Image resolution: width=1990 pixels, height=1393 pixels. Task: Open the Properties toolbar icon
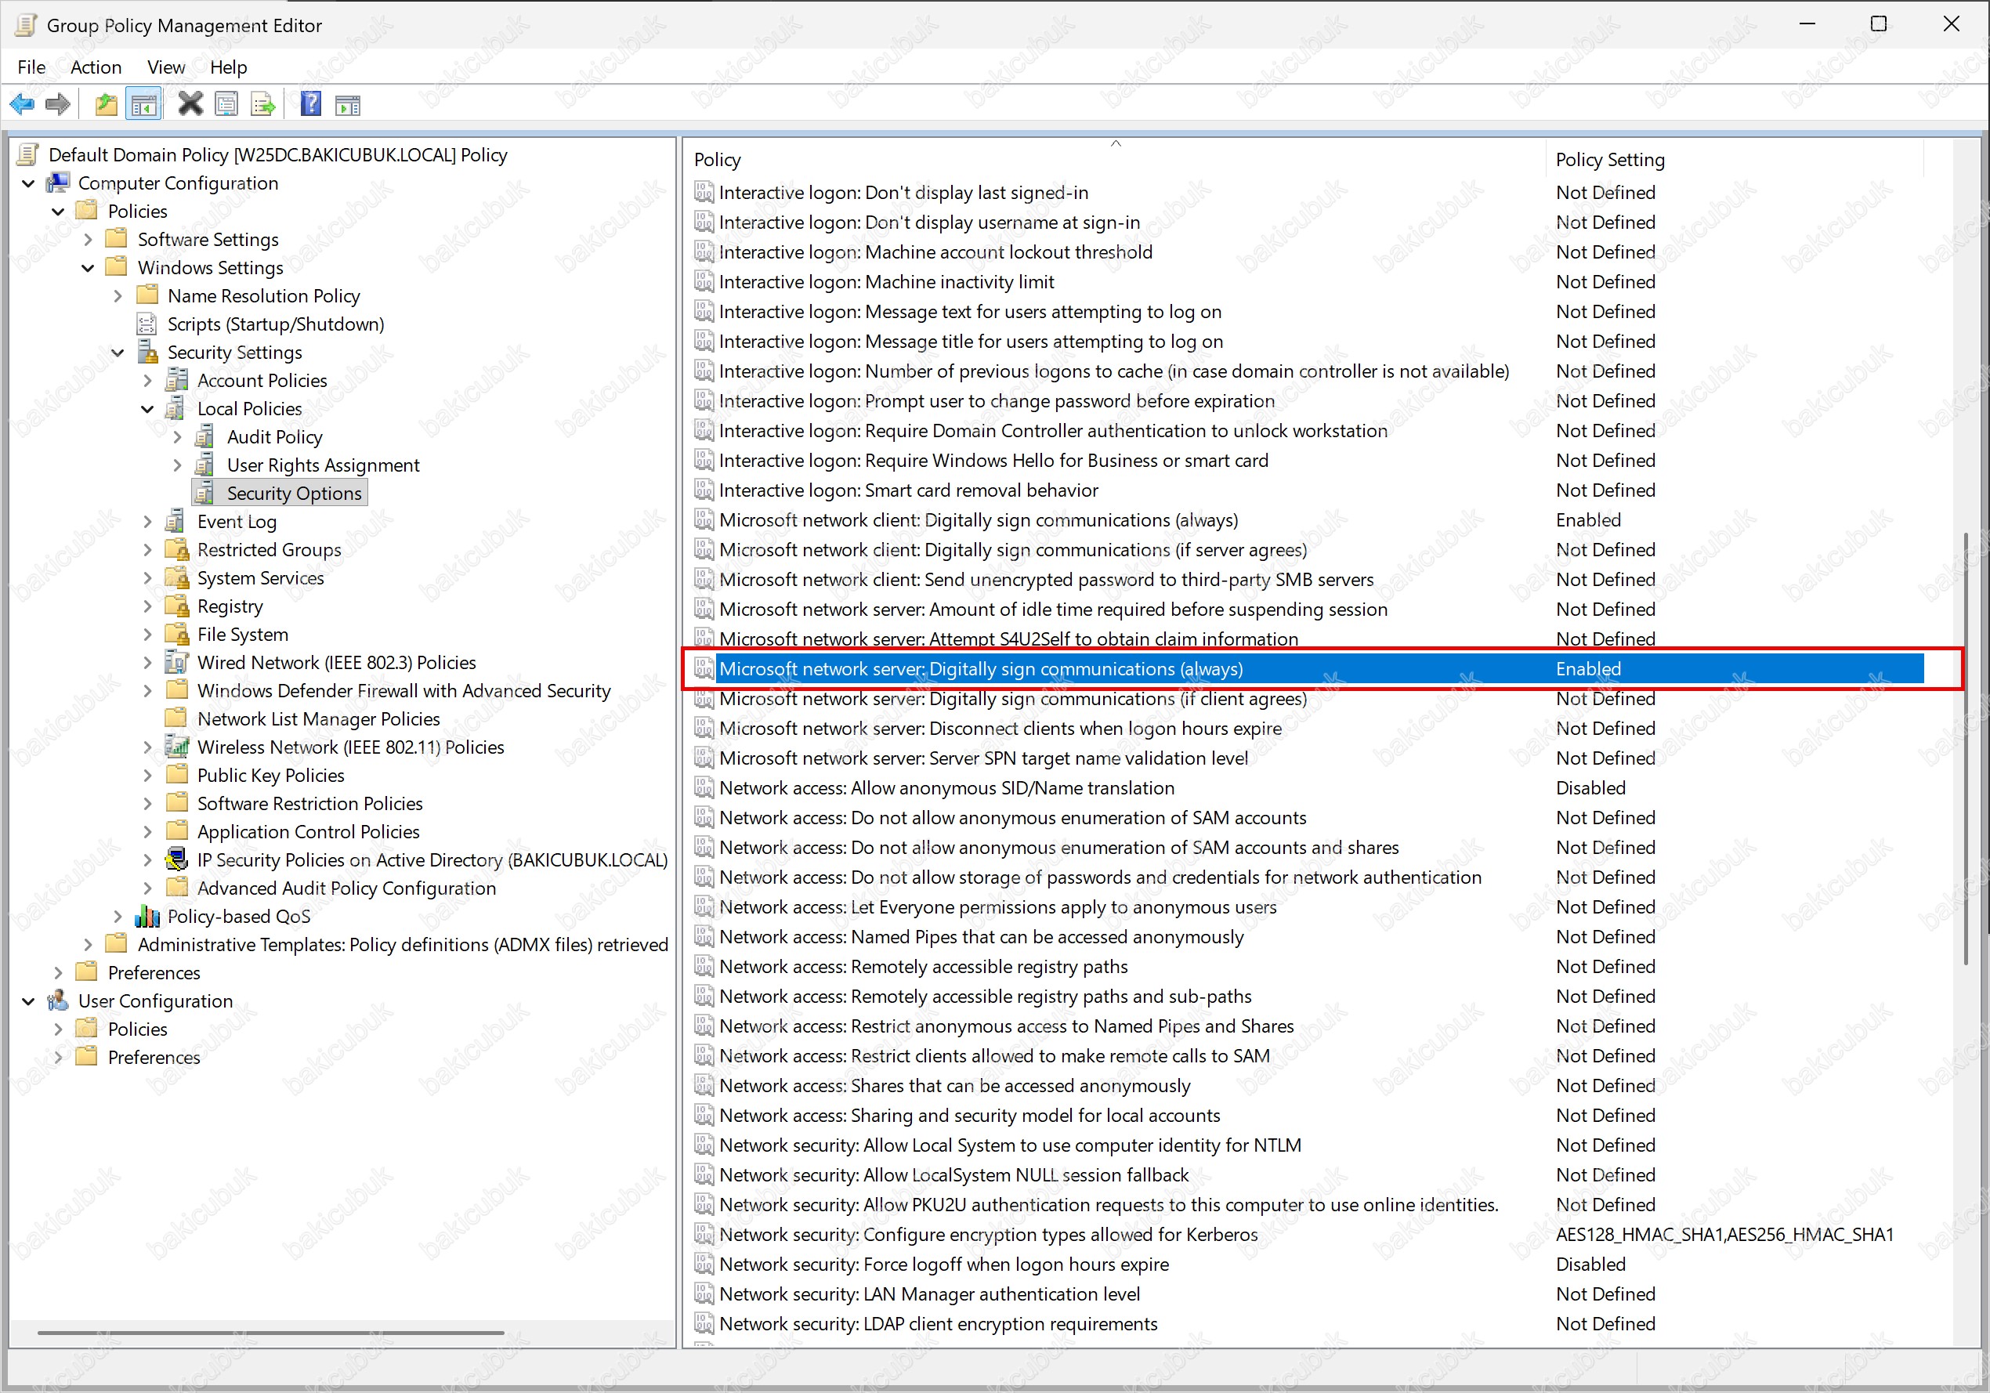(226, 105)
